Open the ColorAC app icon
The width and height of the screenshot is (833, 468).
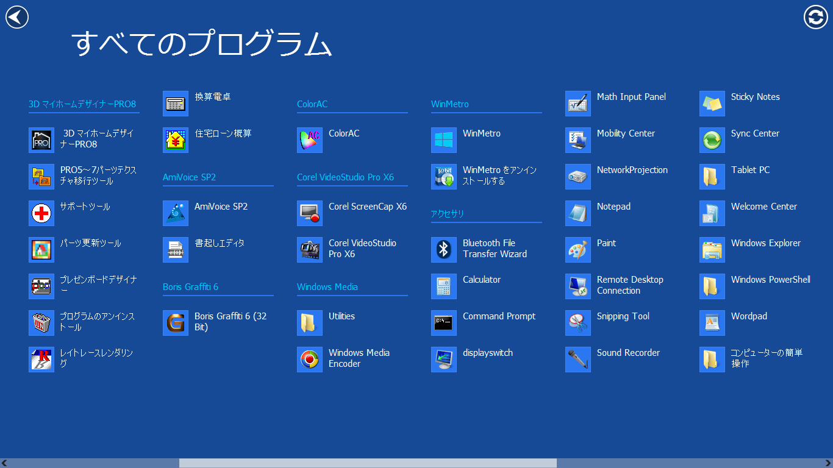tap(310, 140)
